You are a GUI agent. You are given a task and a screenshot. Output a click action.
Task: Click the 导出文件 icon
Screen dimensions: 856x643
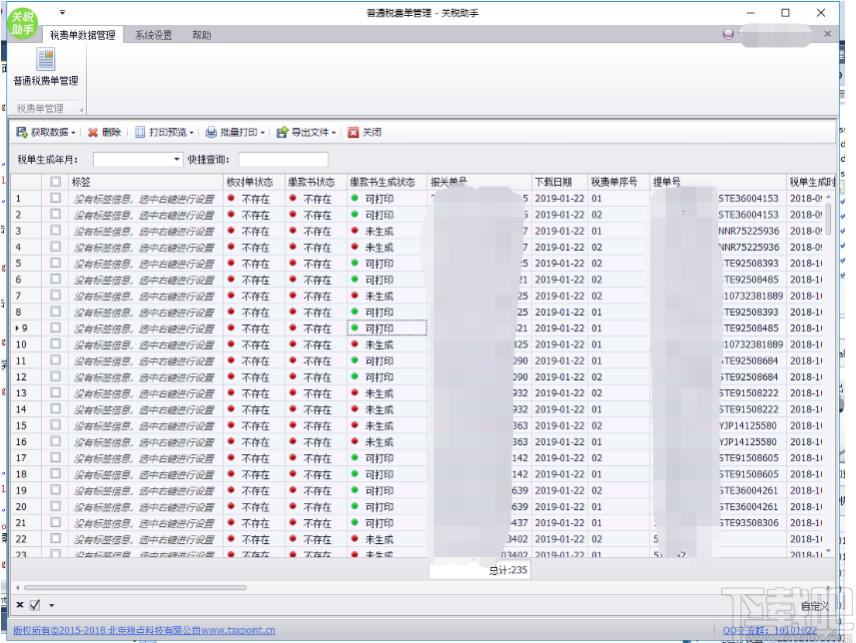click(282, 132)
